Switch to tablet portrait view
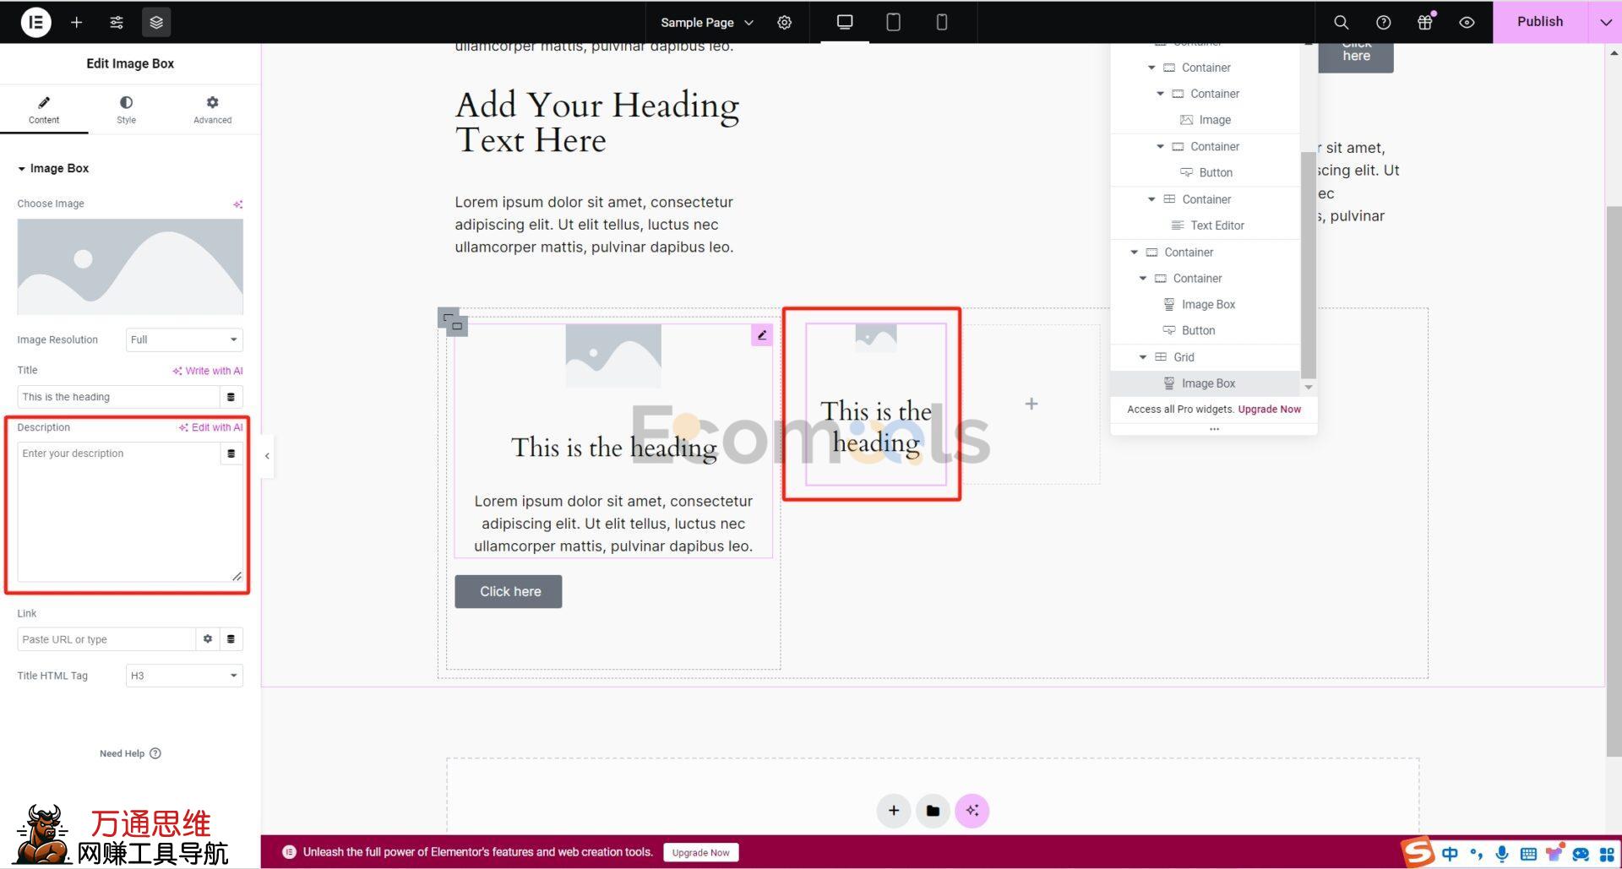 pos(893,22)
